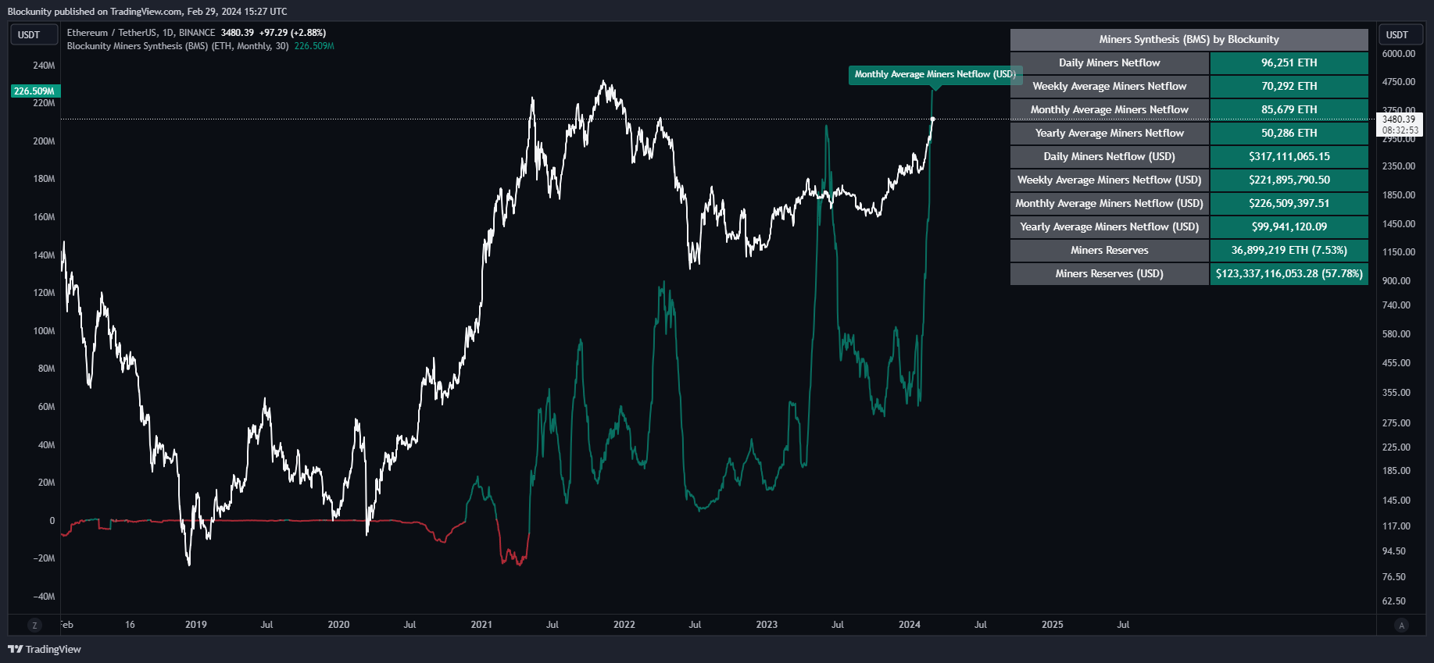Image resolution: width=1434 pixels, height=663 pixels.
Task: Click the Blockunity published on TradingView.com caption
Action: point(148,12)
